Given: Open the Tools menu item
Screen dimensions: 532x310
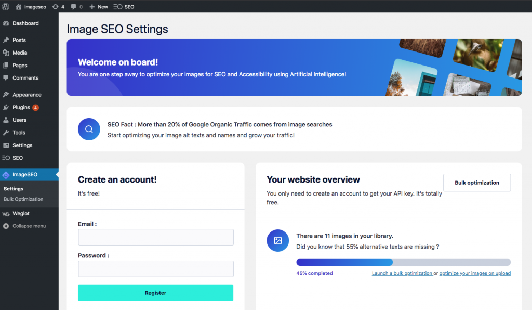Looking at the screenshot, I should (x=19, y=133).
